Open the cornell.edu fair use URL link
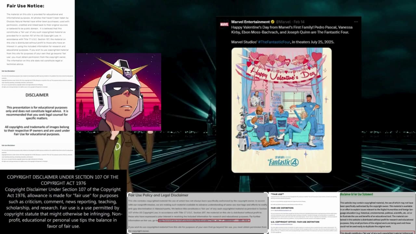Screen dimensions: 416x234 coord(204,220)
